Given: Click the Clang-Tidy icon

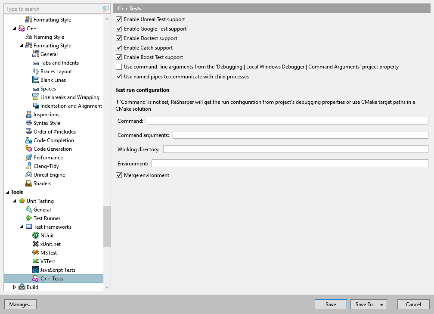Looking at the screenshot, I should click(29, 166).
